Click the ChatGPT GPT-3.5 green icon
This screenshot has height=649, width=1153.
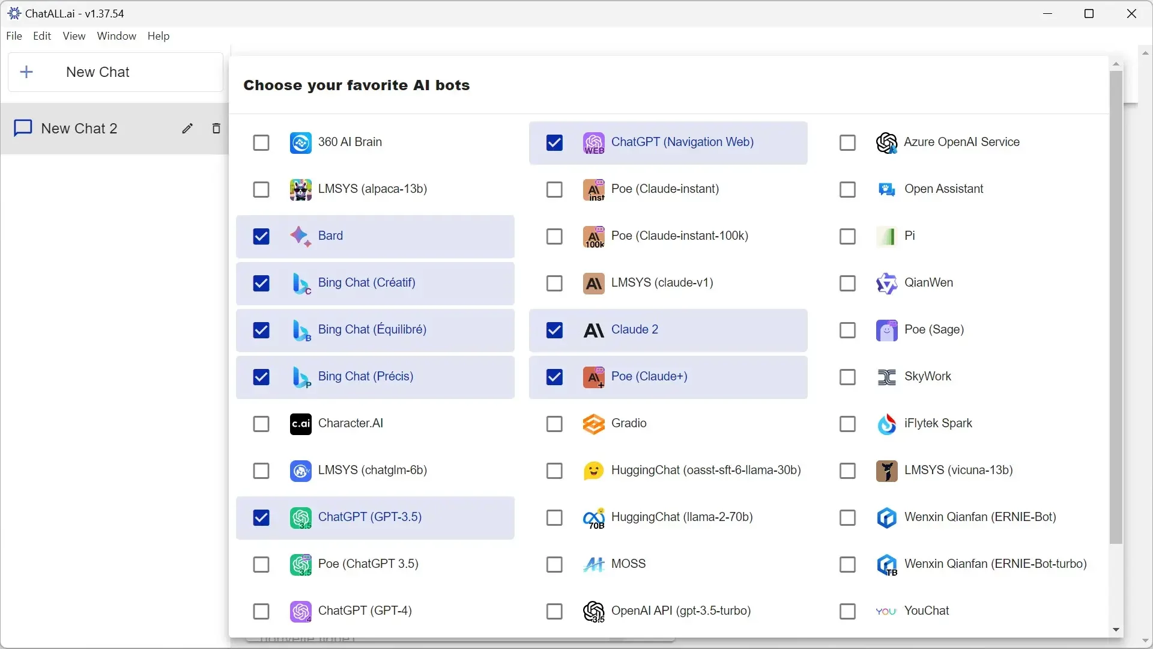pos(300,518)
